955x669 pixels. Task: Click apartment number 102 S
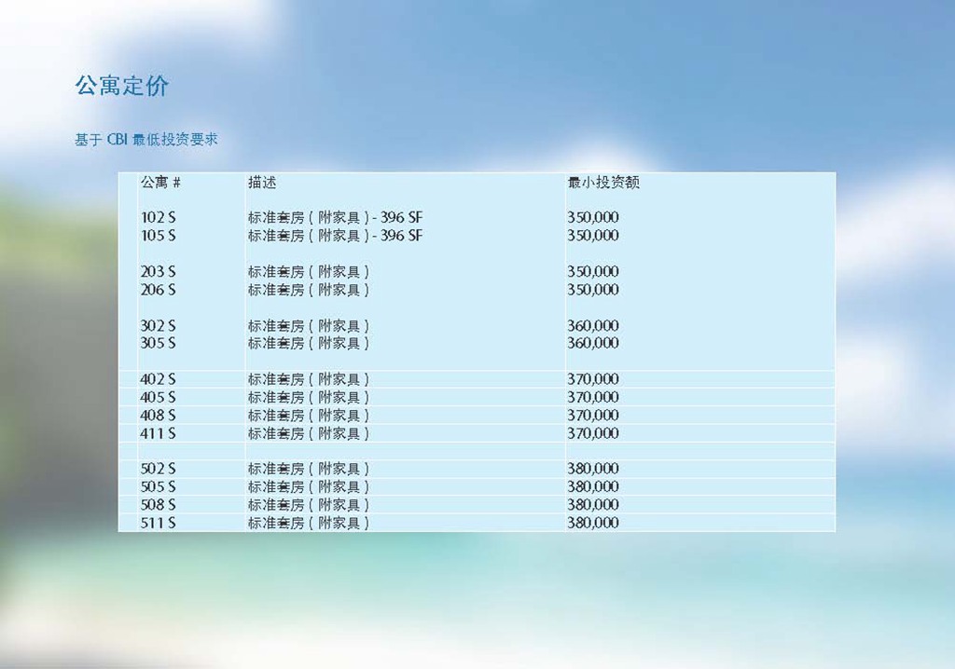pos(159,217)
